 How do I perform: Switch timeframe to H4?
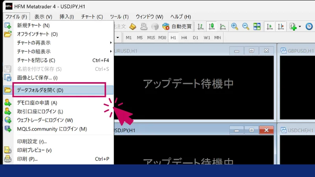184,38
